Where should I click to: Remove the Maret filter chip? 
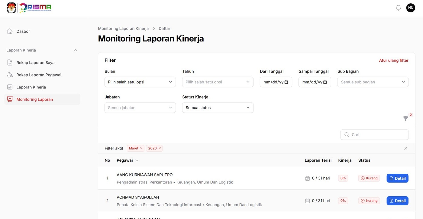pos(141,148)
